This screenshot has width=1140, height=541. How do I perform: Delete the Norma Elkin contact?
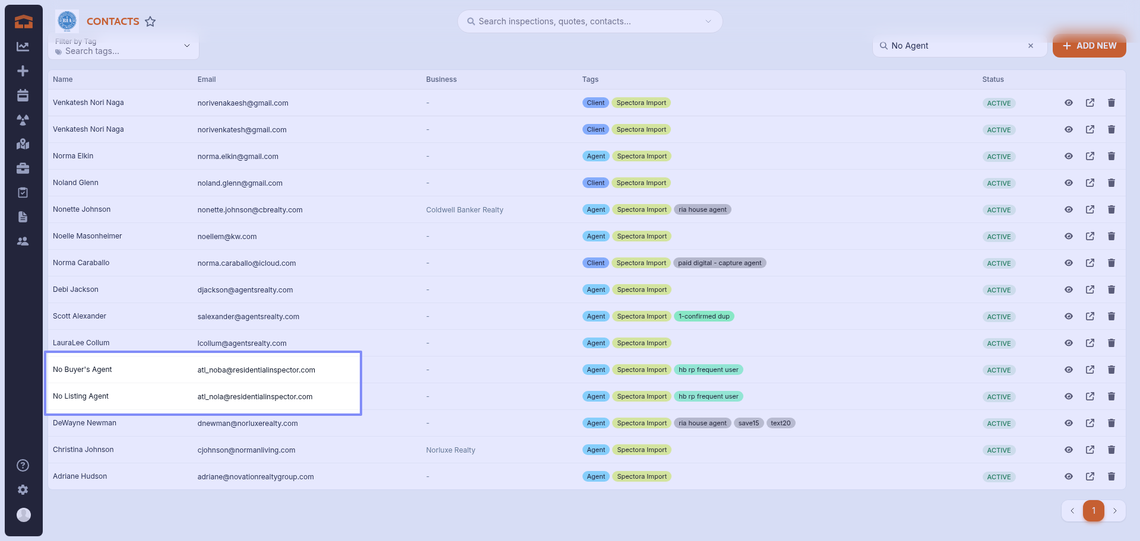[1111, 156]
